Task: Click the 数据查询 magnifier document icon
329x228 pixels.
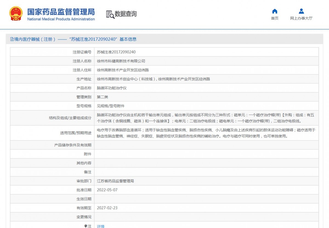Action: 110,14
